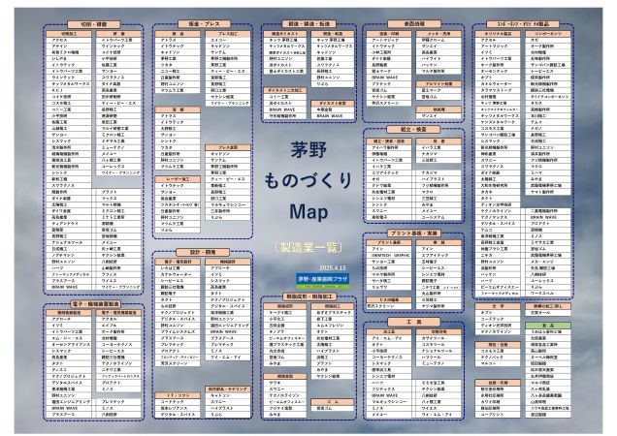Select マクロ in 組立・検査
Image resolution: width=617 pixels, height=436 pixels.
coord(438,192)
